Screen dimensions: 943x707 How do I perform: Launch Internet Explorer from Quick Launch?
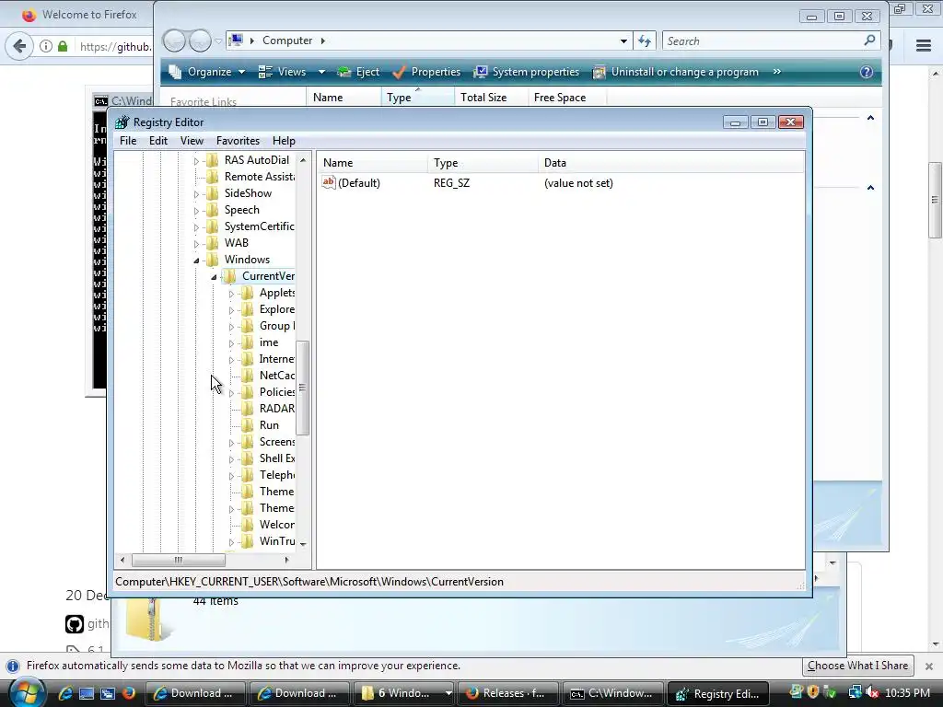pyautogui.click(x=65, y=693)
